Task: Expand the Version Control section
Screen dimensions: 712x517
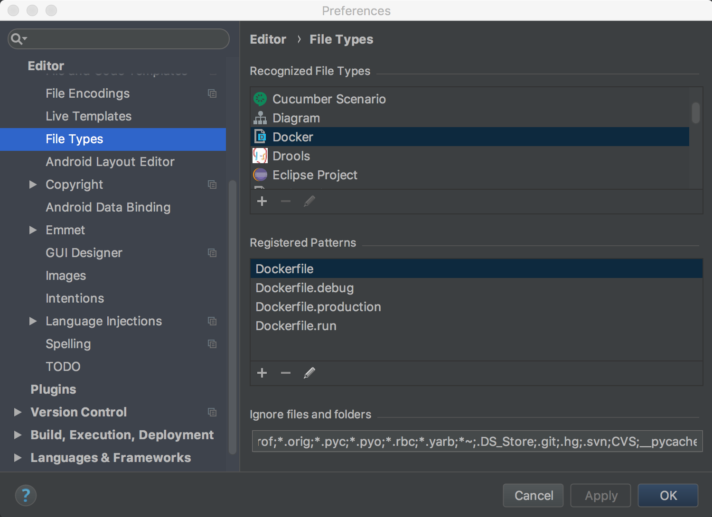Action: click(18, 412)
